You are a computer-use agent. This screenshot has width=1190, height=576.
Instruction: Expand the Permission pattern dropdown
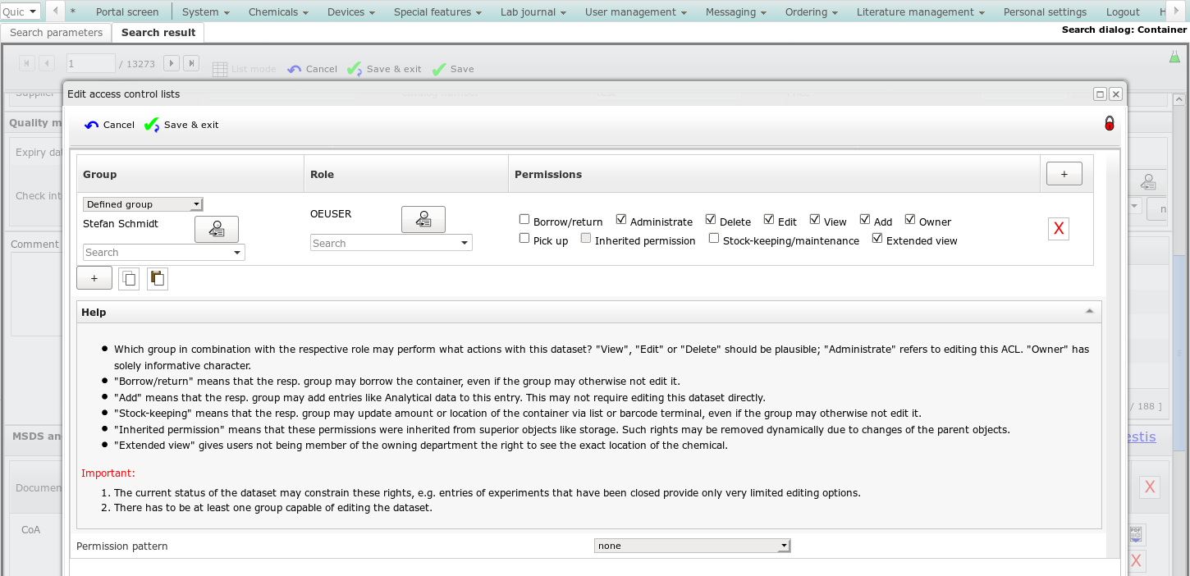click(692, 546)
